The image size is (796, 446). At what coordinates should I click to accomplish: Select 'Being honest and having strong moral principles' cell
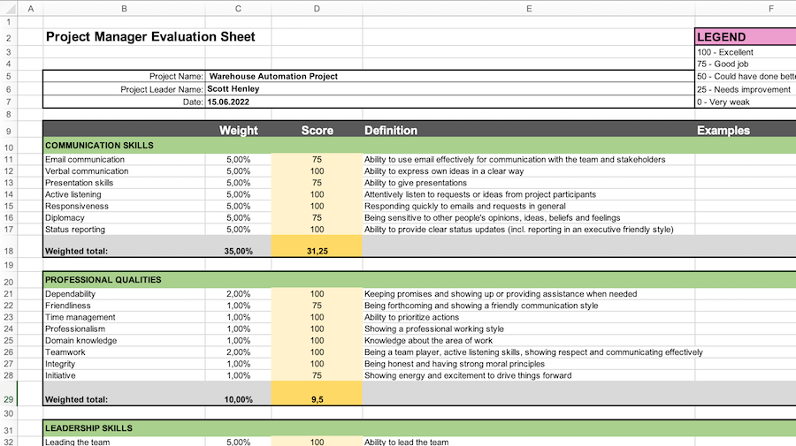pyautogui.click(x=529, y=364)
